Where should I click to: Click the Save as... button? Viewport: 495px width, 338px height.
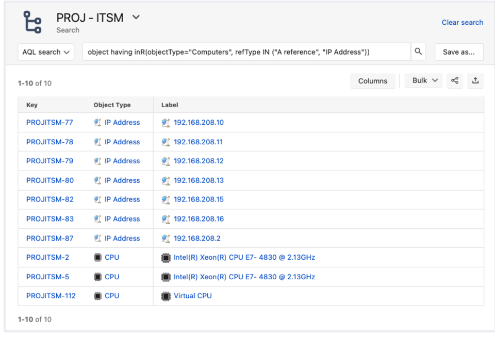click(459, 52)
